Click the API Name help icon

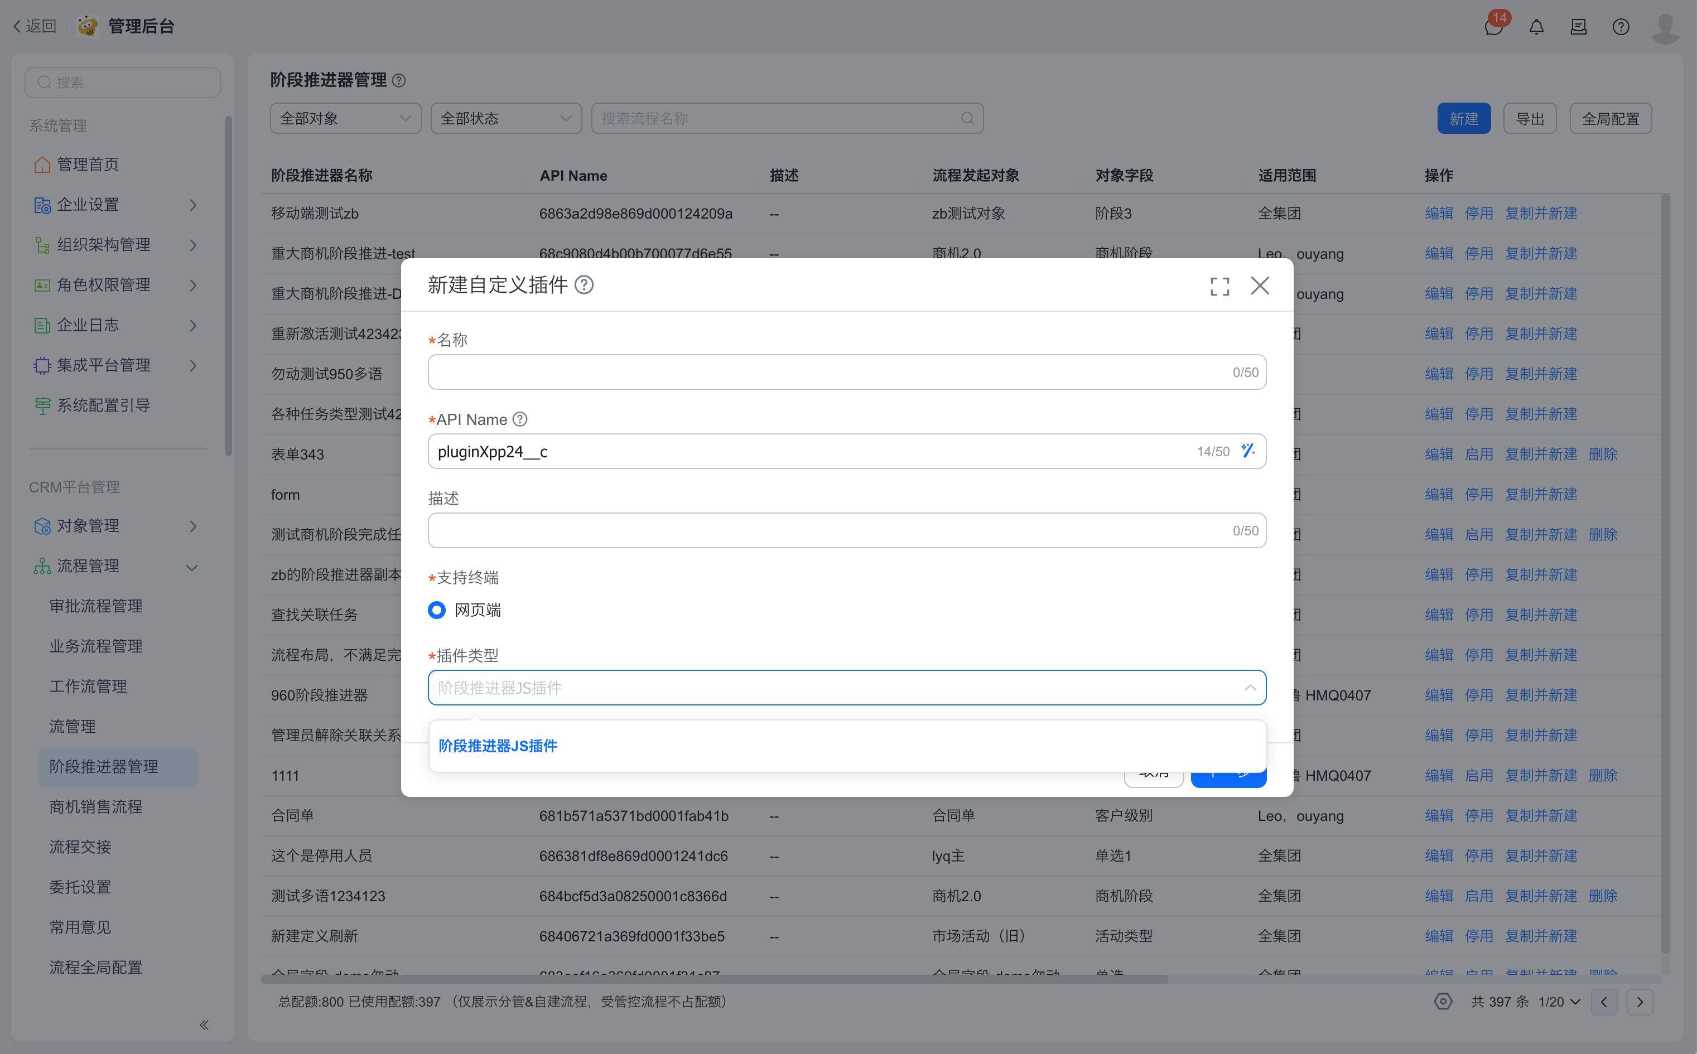(x=520, y=419)
